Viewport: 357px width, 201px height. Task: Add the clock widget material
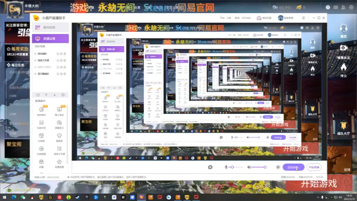click(x=41, y=111)
